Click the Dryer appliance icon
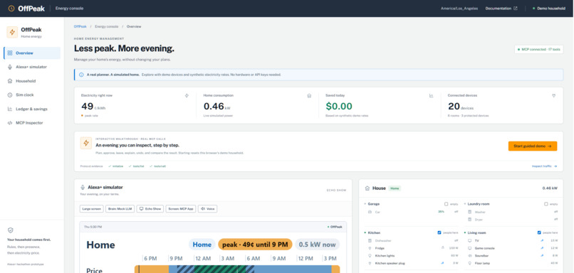The width and height of the screenshot is (574, 273). click(470, 219)
